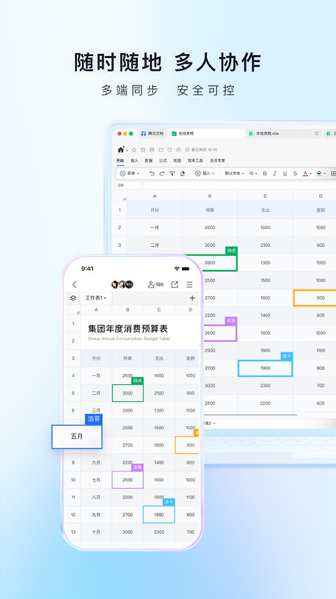Select the phone cell 3000 with green outline
The height and width of the screenshot is (599, 336).
coord(128,393)
